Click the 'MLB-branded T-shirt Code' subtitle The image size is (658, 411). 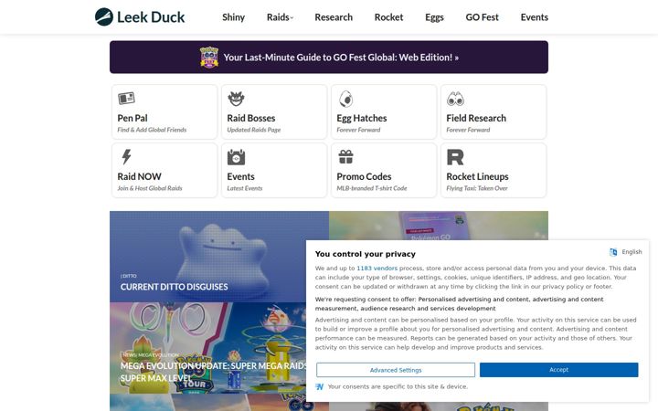pos(372,188)
